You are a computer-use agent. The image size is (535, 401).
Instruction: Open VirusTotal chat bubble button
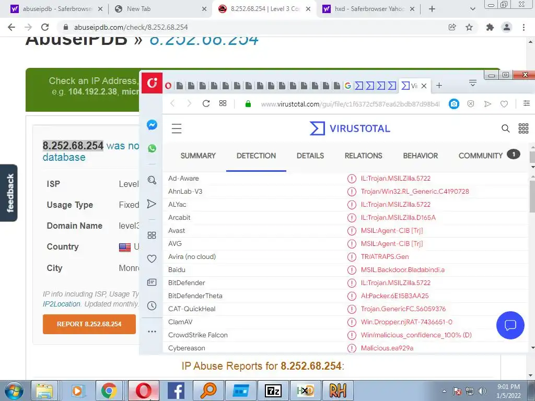coord(510,325)
